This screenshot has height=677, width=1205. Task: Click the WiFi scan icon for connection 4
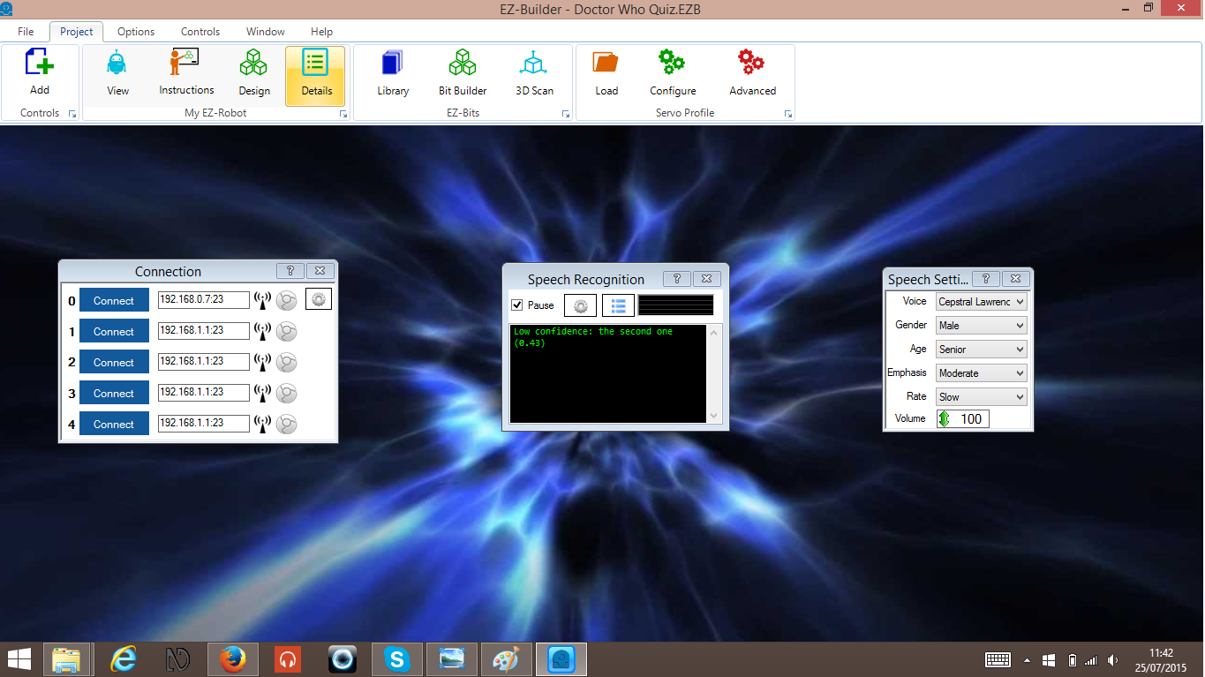[x=262, y=425]
